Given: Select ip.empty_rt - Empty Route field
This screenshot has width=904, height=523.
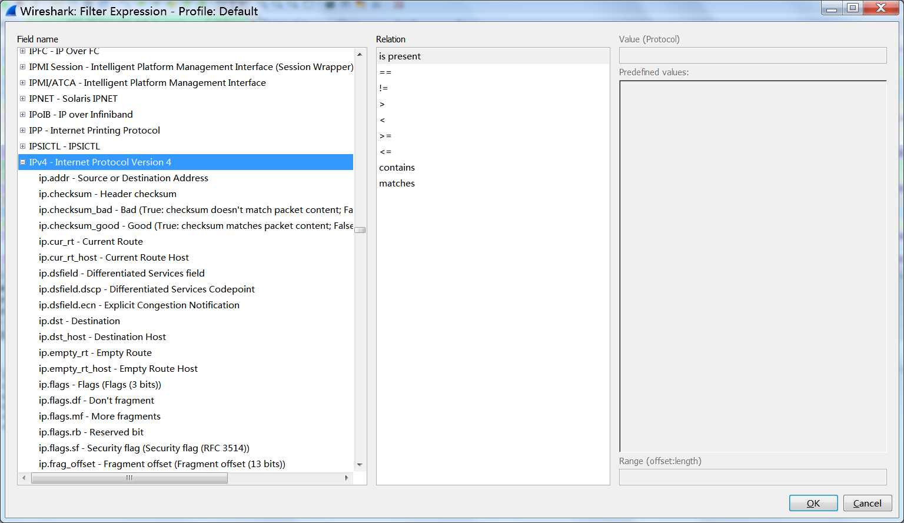Looking at the screenshot, I should coord(95,353).
